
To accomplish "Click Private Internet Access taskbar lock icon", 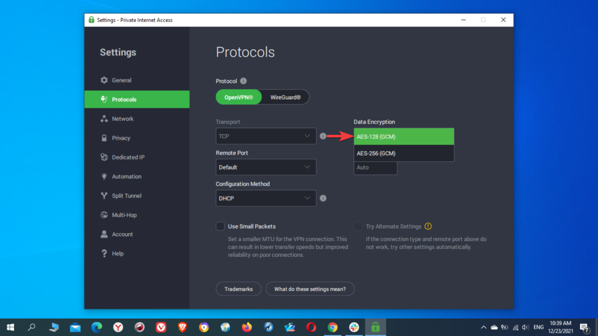I will (x=375, y=327).
